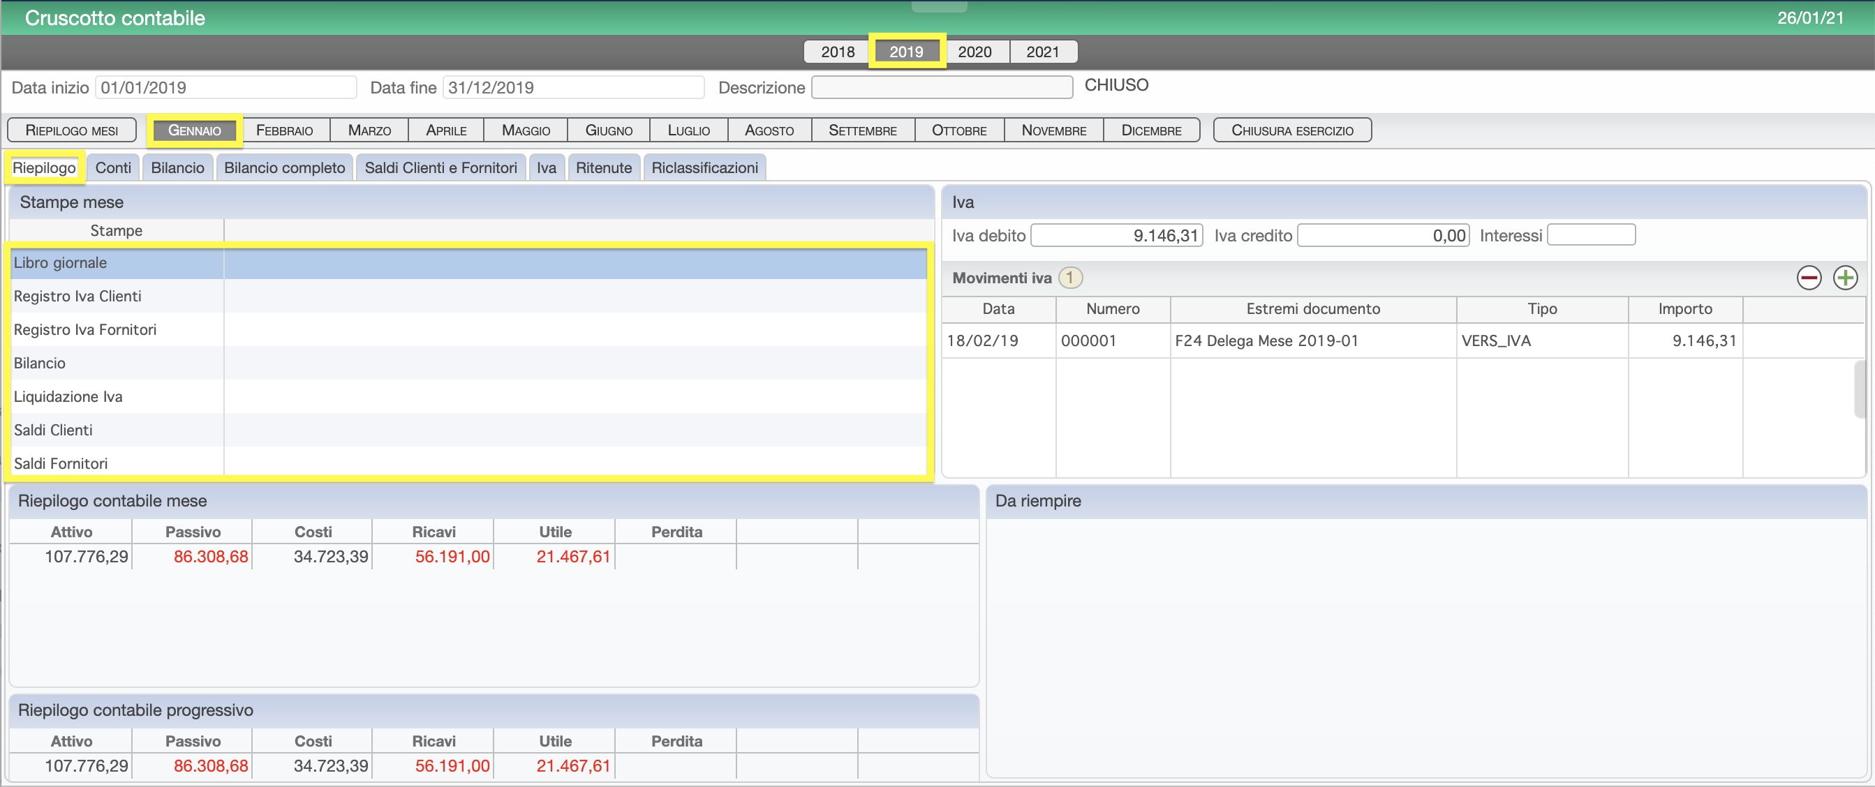This screenshot has height=787, width=1875.
Task: Select month Agosto
Action: pos(769,130)
